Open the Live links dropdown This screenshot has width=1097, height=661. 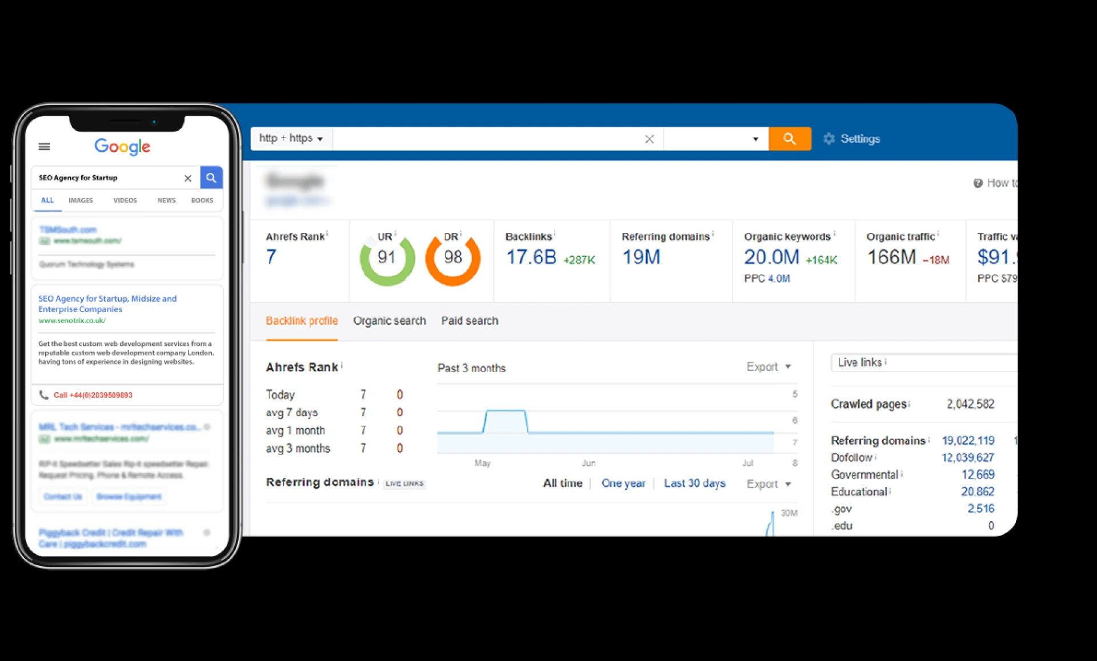point(923,362)
